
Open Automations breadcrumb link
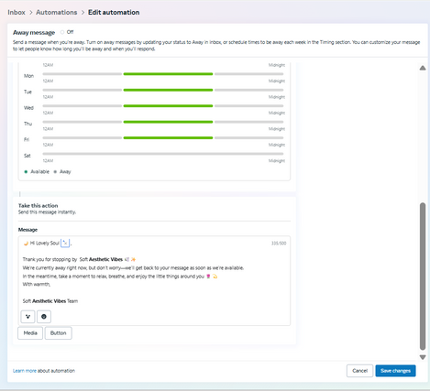[57, 12]
